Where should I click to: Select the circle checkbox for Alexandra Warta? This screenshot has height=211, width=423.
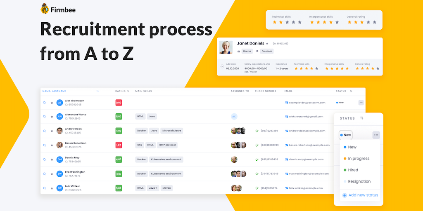44,116
